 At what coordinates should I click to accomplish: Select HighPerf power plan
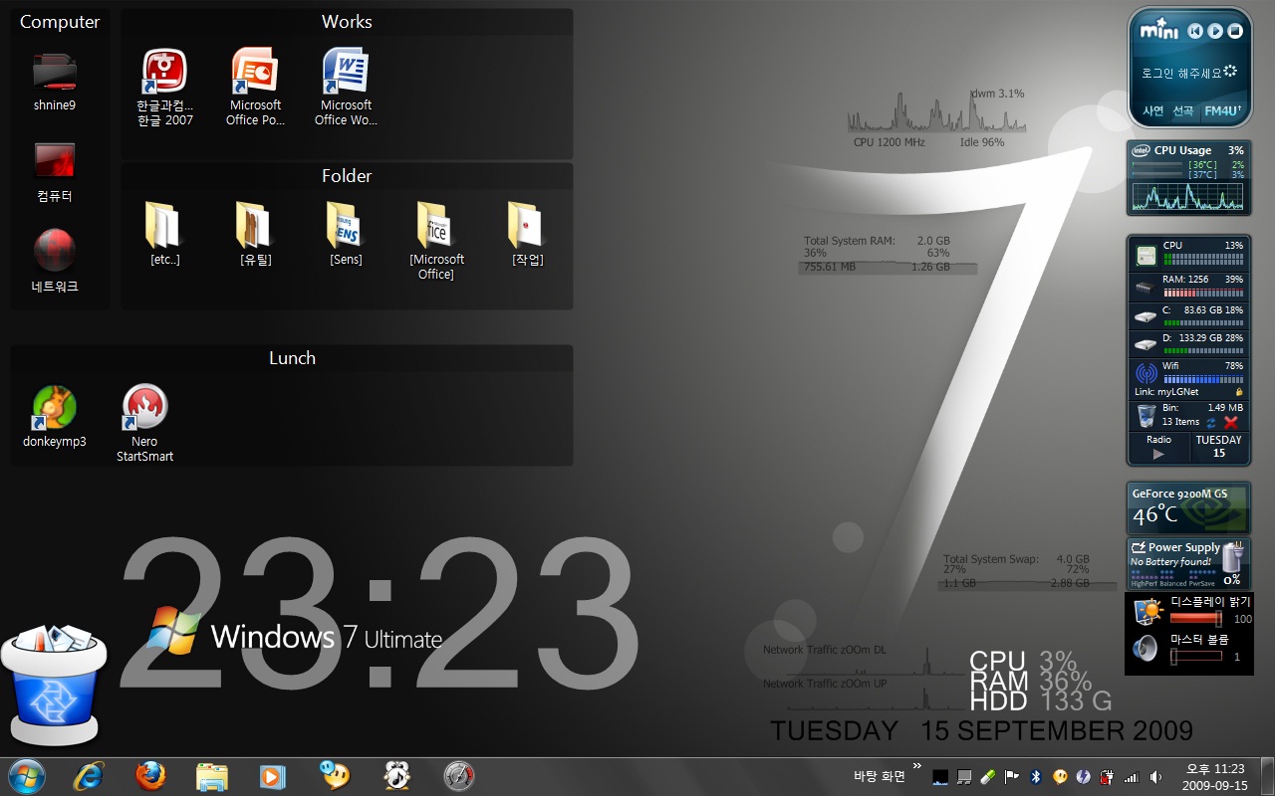click(x=1145, y=584)
